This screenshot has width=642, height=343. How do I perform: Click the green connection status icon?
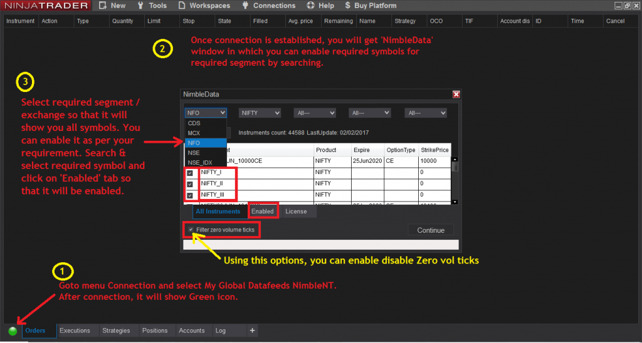pos(13,331)
